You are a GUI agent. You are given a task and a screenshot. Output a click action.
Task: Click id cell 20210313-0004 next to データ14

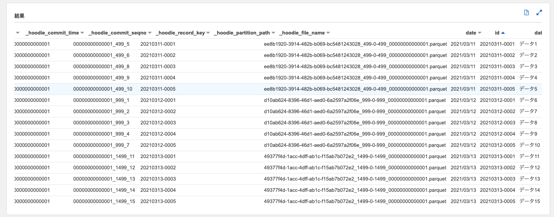tap(498, 190)
